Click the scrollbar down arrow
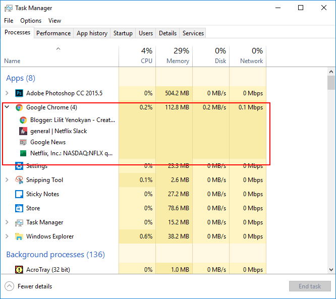The height and width of the screenshot is (299, 336). coord(331,270)
